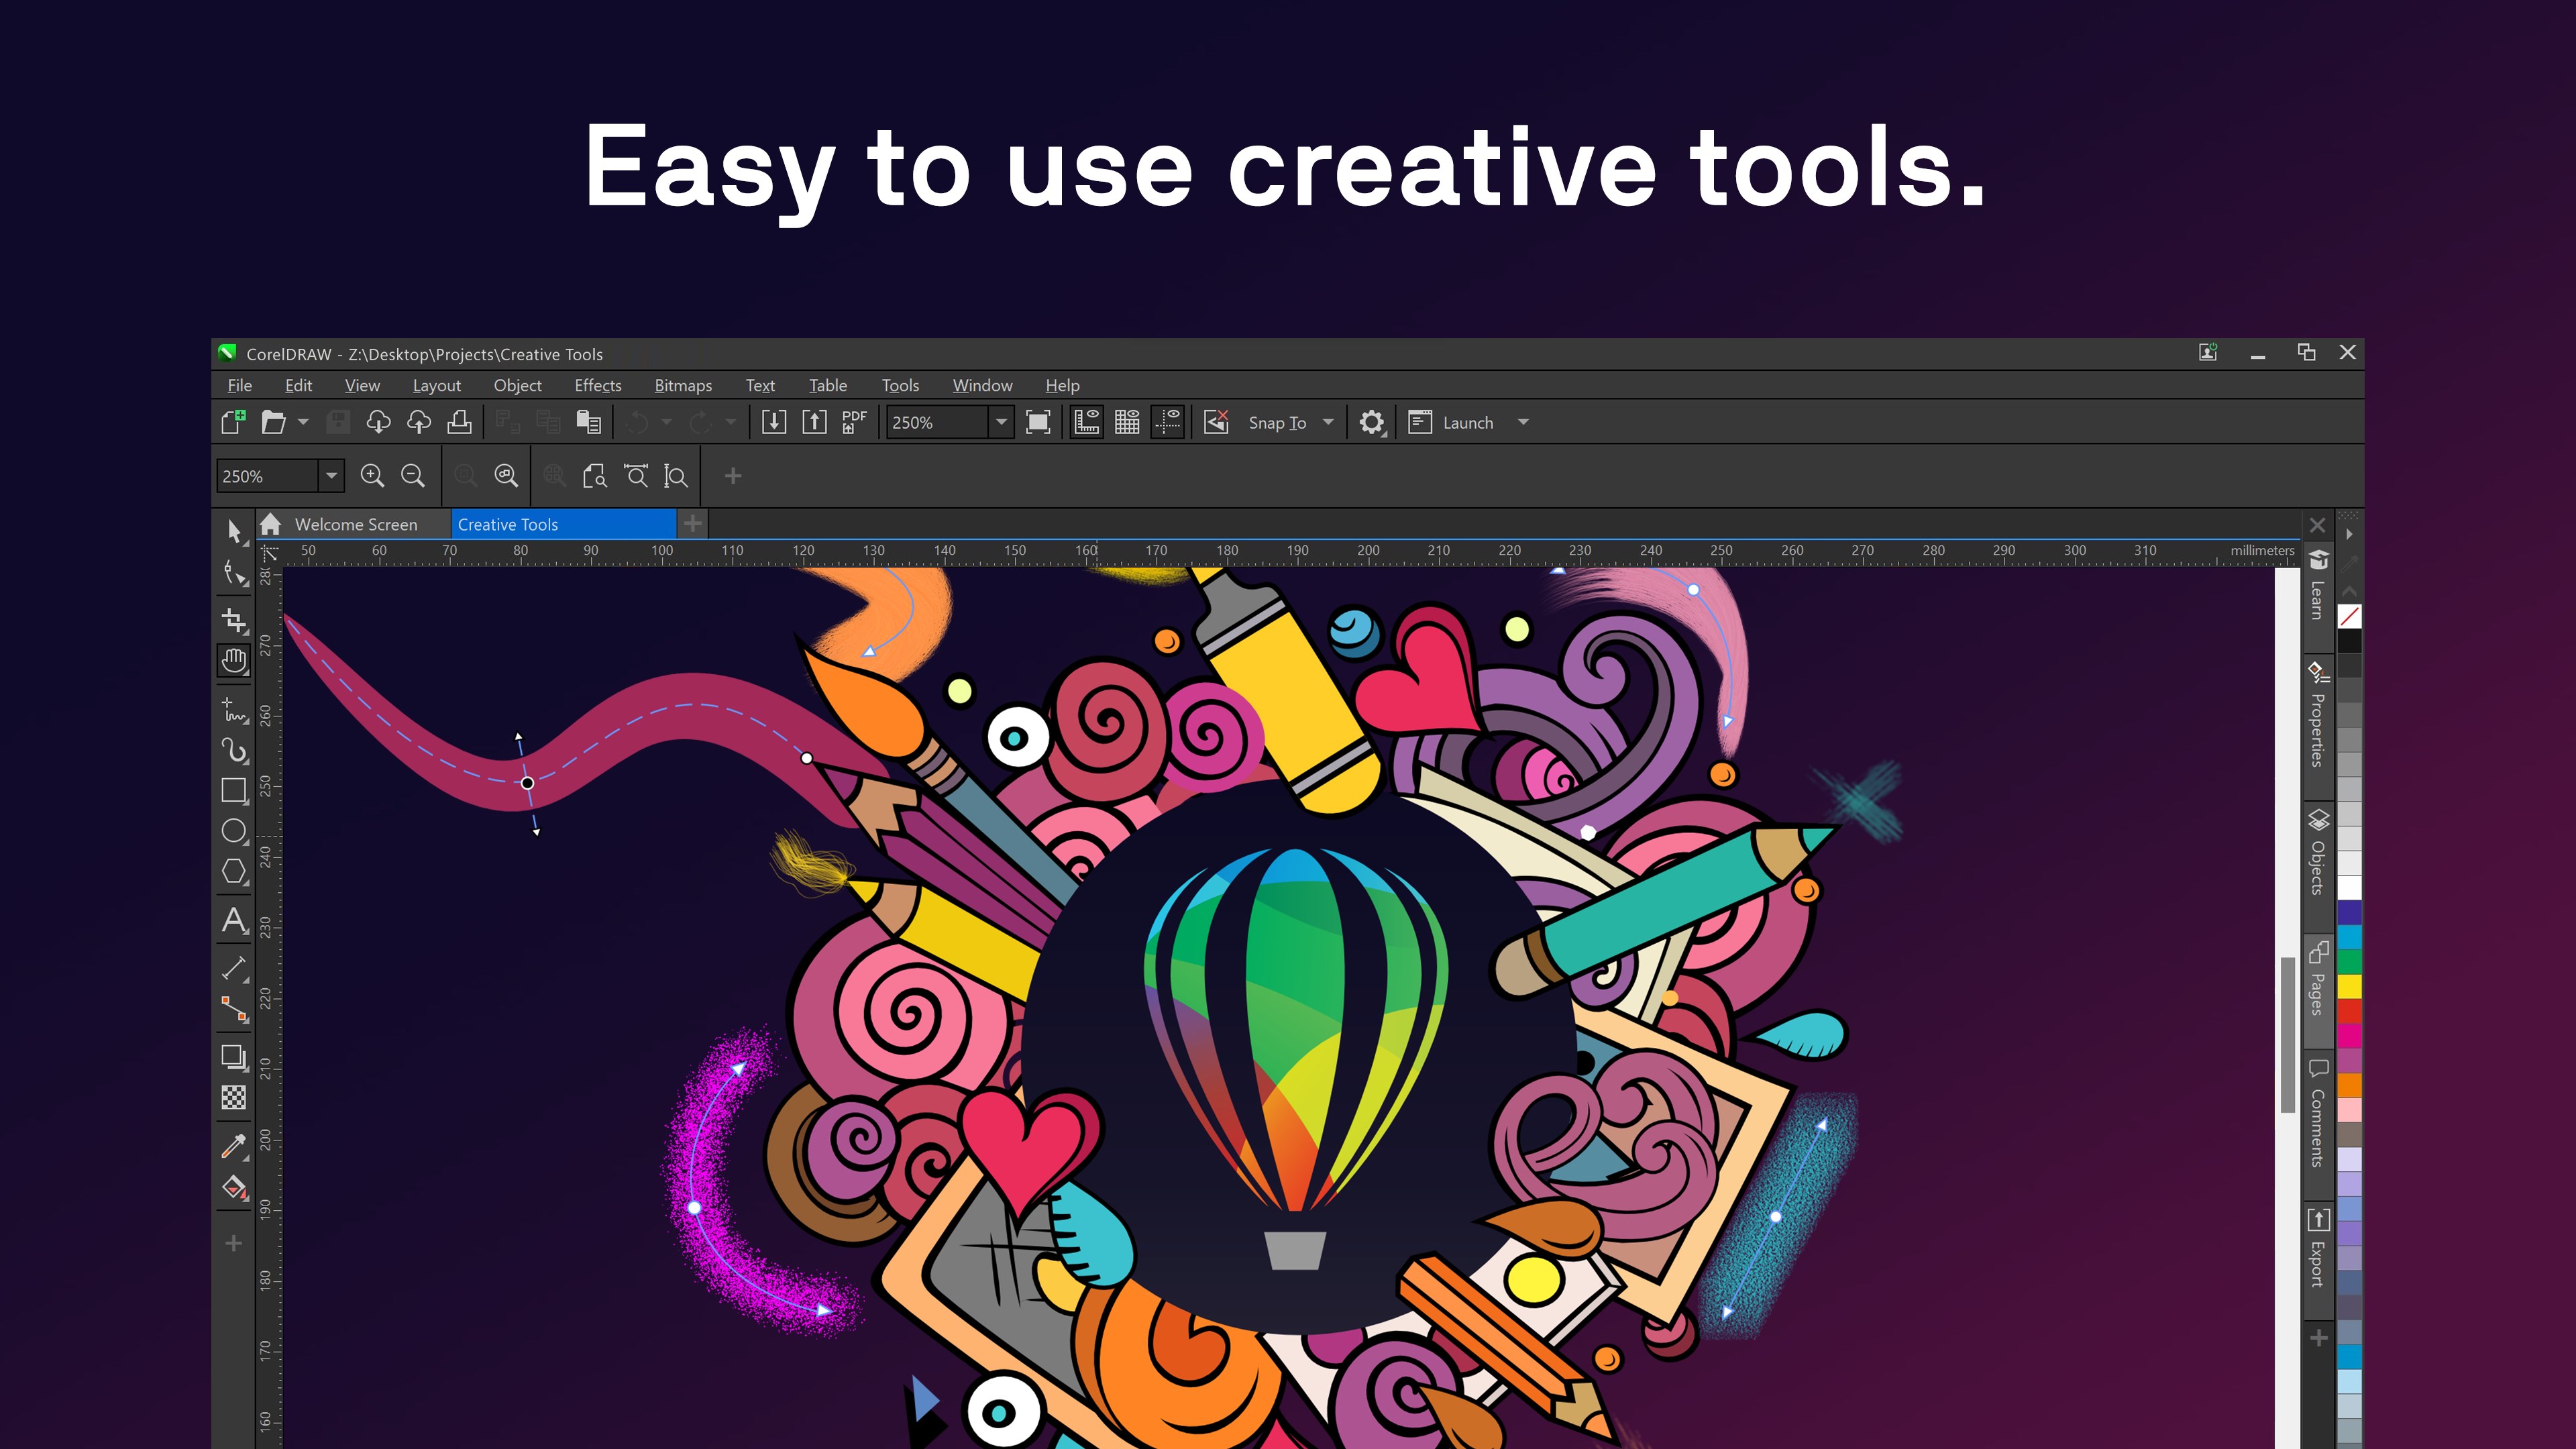Toggle guidelines visibility in the toolbar
This screenshot has height=1449, width=2576.
[x=1168, y=421]
